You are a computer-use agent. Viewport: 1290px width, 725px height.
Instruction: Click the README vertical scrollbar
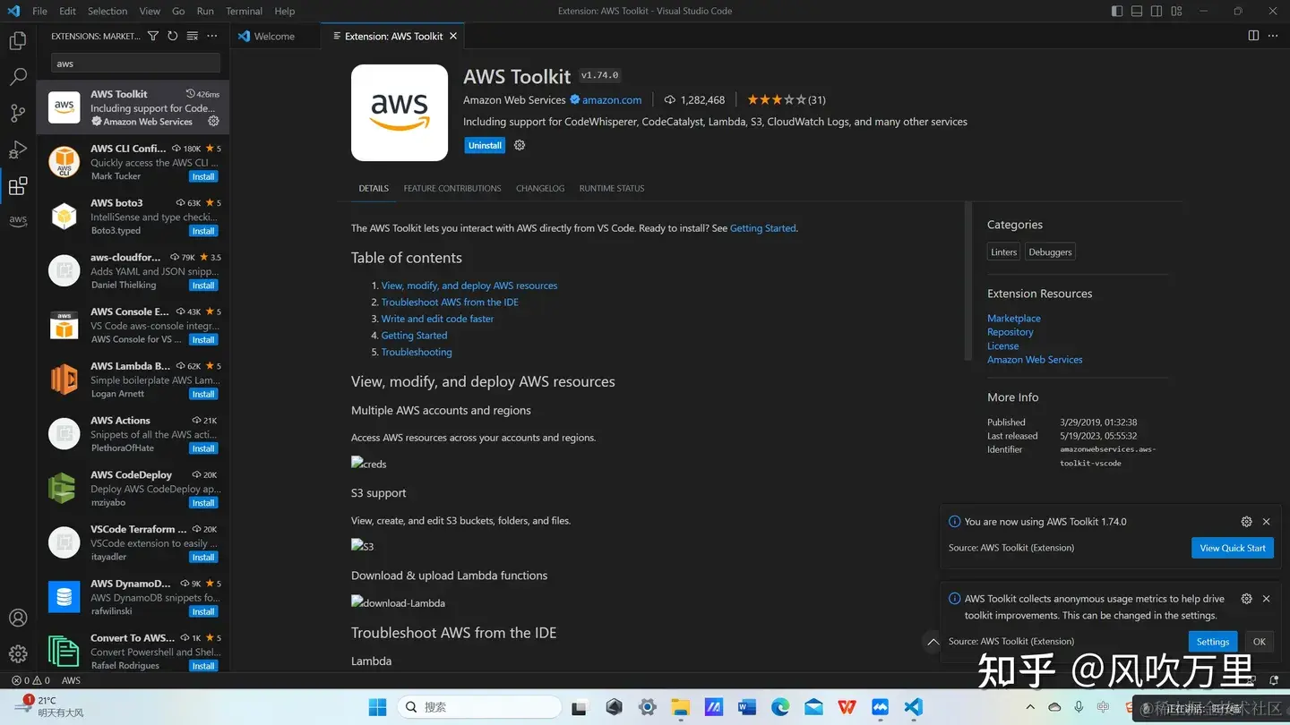(967, 281)
